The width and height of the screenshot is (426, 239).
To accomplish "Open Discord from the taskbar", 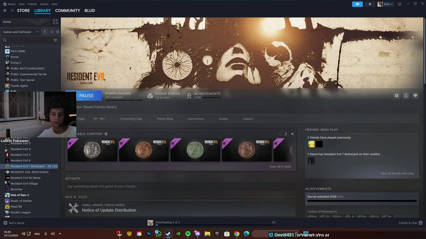I will point(198,234).
